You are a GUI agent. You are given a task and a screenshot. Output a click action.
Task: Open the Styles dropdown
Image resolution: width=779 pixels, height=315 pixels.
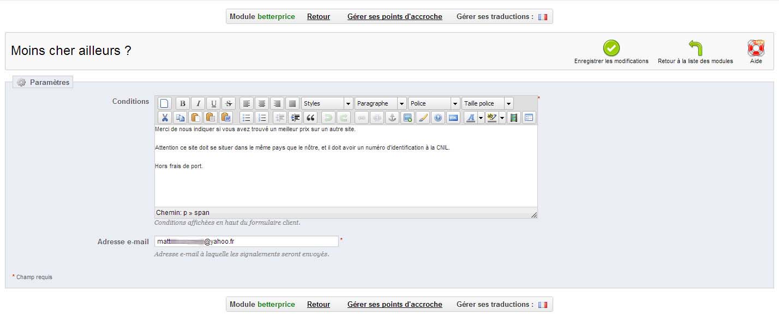[327, 103]
